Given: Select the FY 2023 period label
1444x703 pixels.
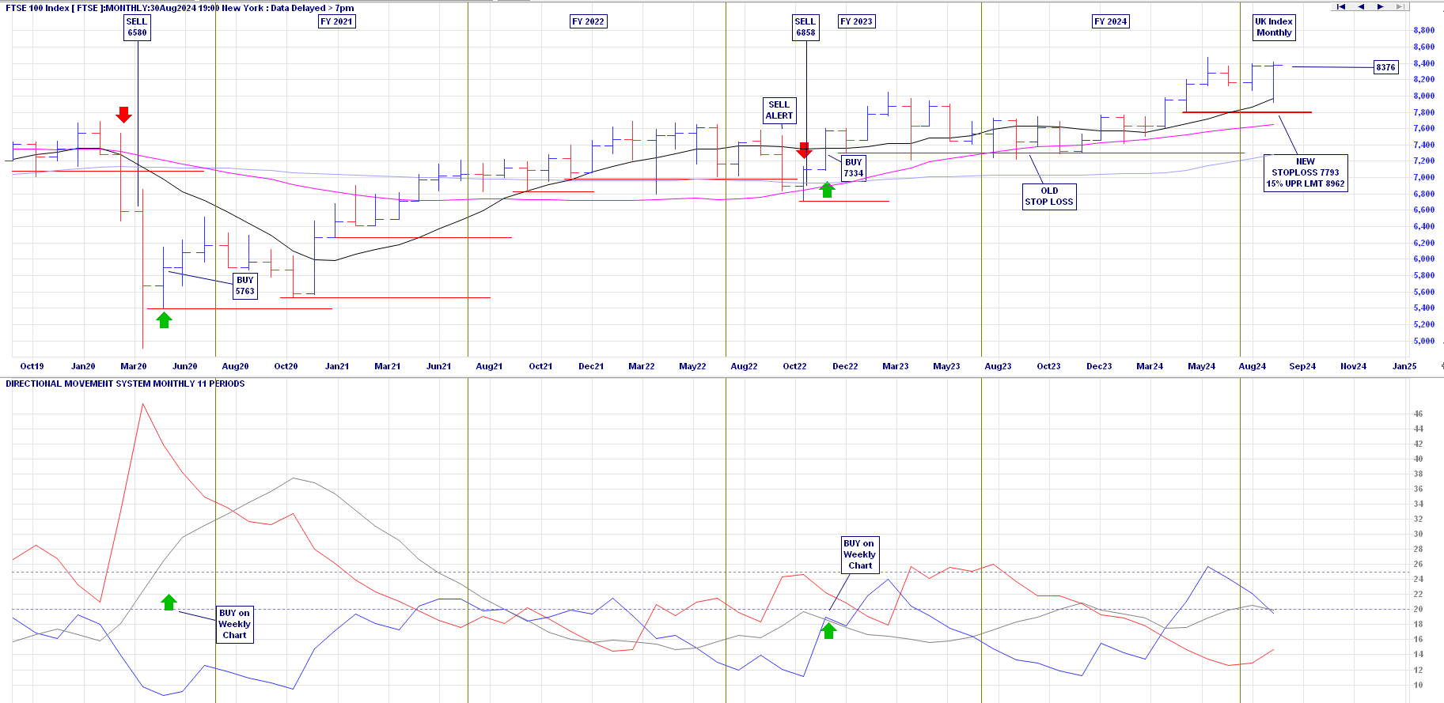Looking at the screenshot, I should point(857,21).
